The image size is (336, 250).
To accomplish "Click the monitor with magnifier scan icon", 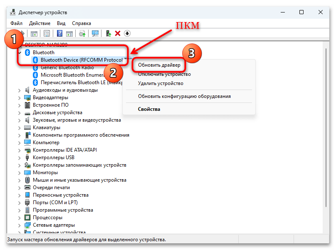I will [x=95, y=33].
